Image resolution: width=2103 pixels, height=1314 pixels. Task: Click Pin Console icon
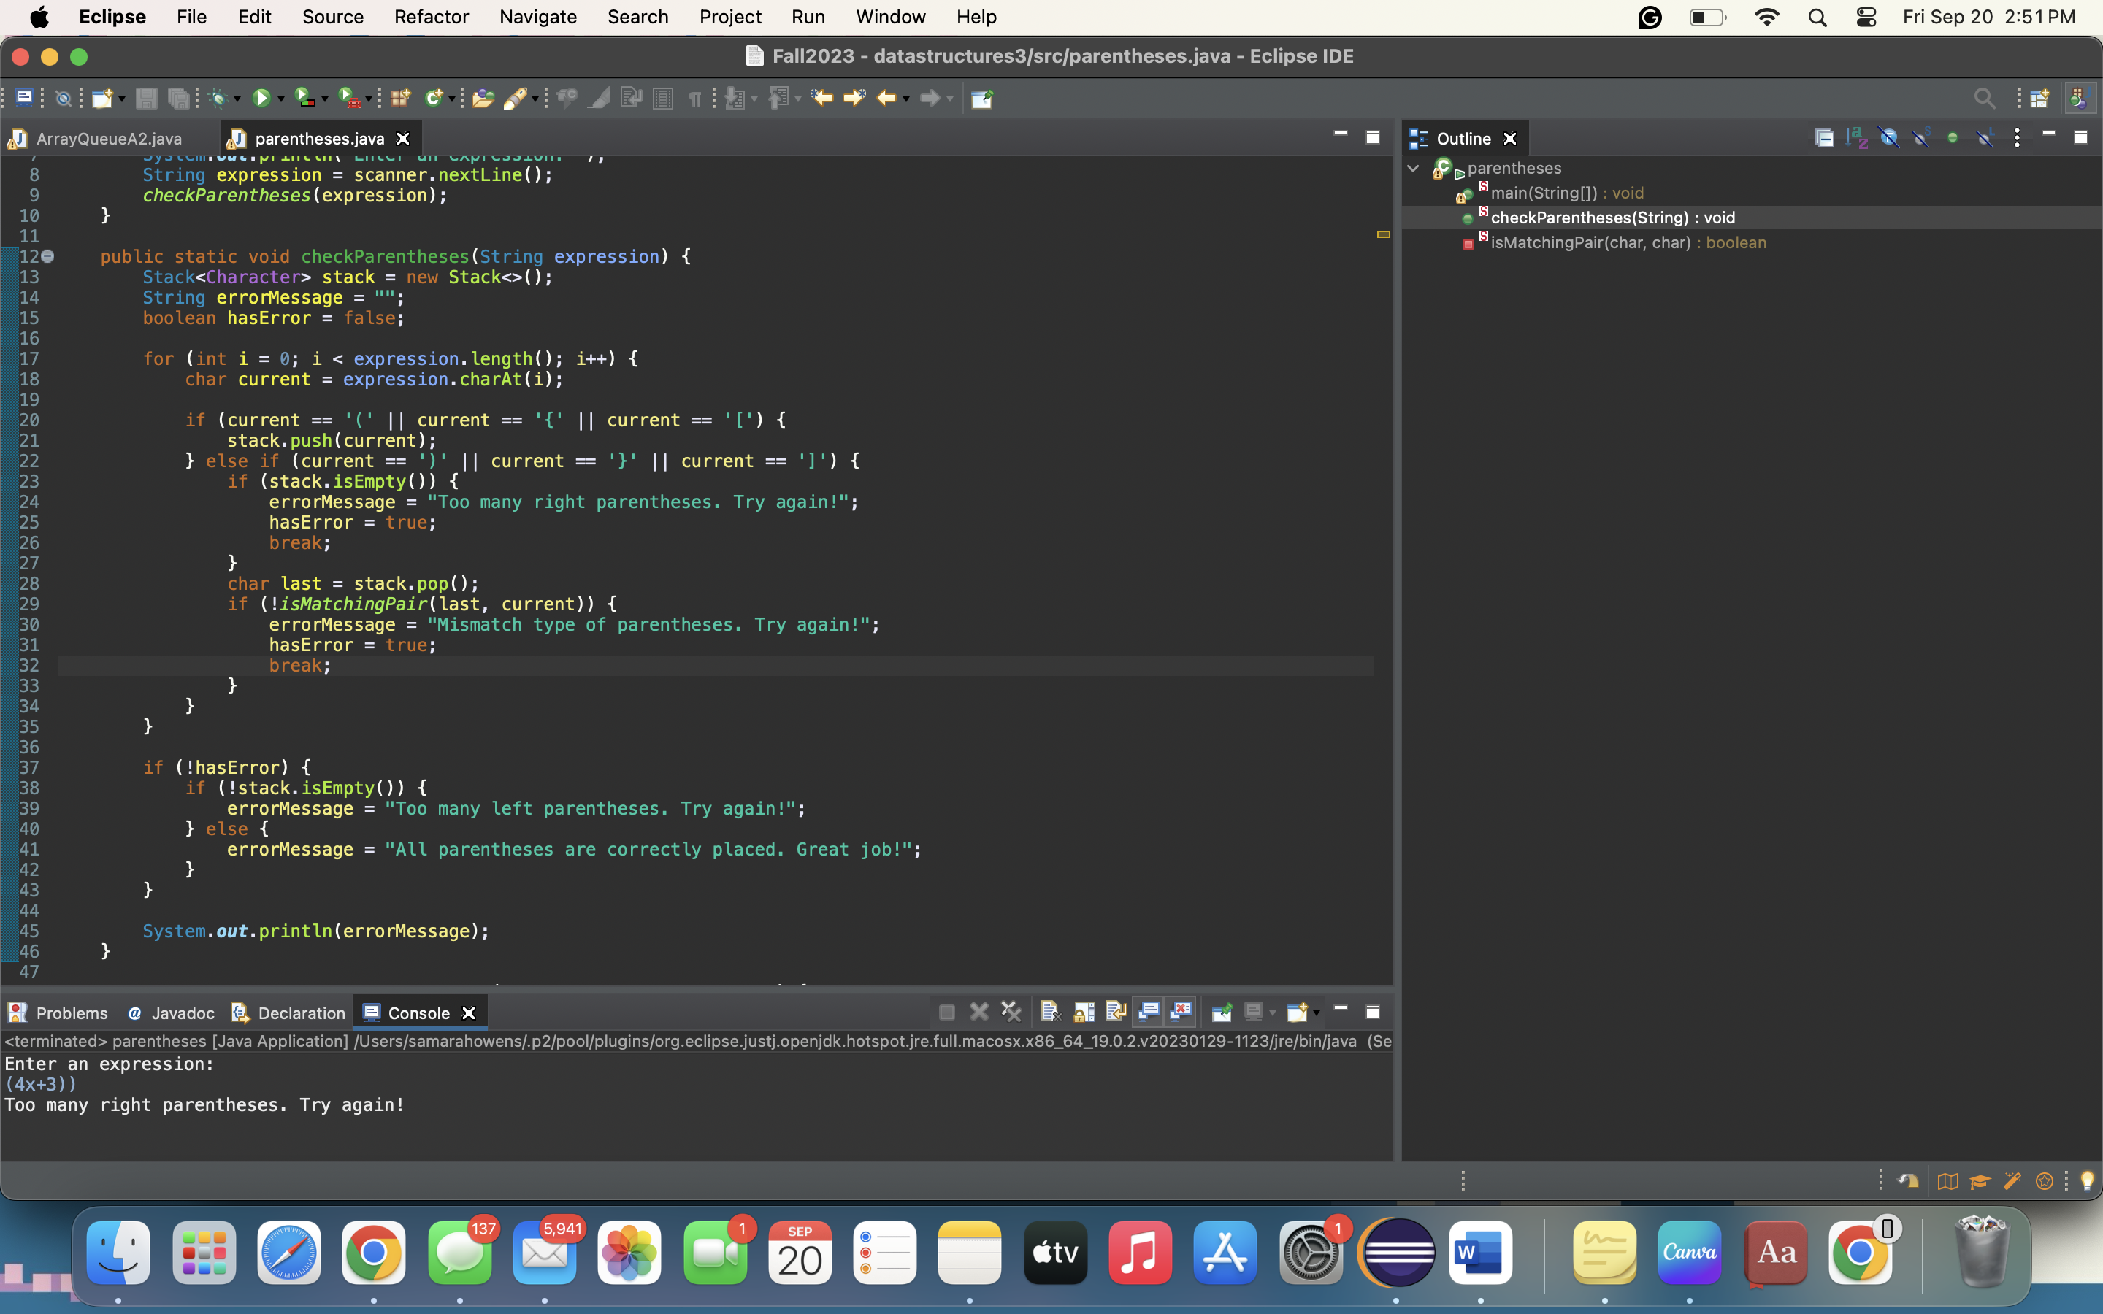(1221, 1012)
